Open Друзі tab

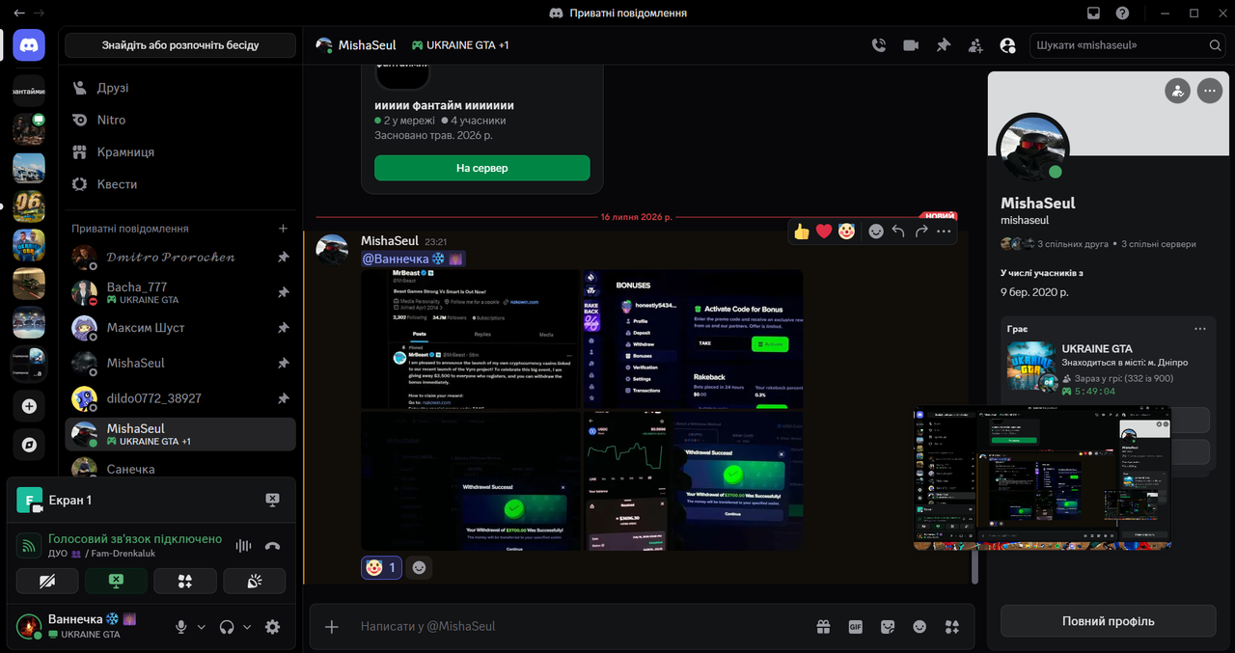[180, 88]
